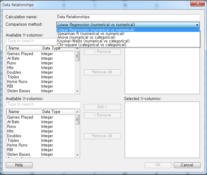Select Doubles in Y-columns list
207x175 pixels.
[x=41, y=72]
